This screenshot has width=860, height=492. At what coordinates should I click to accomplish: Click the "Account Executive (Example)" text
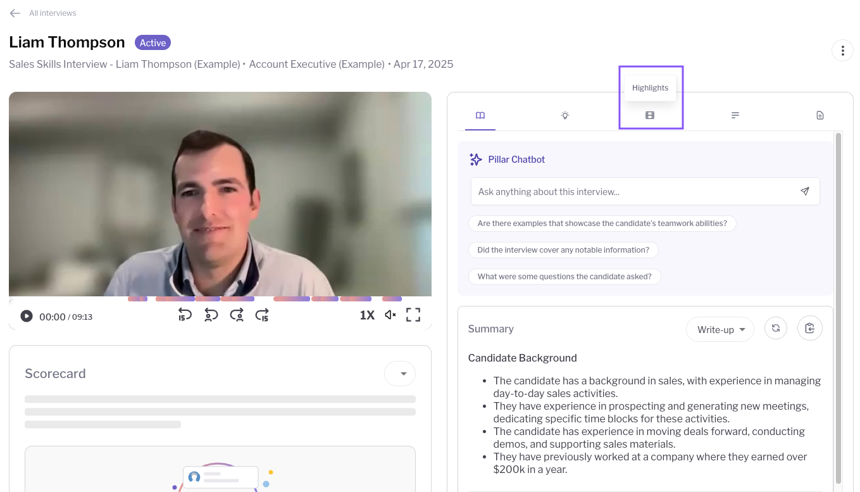[316, 64]
